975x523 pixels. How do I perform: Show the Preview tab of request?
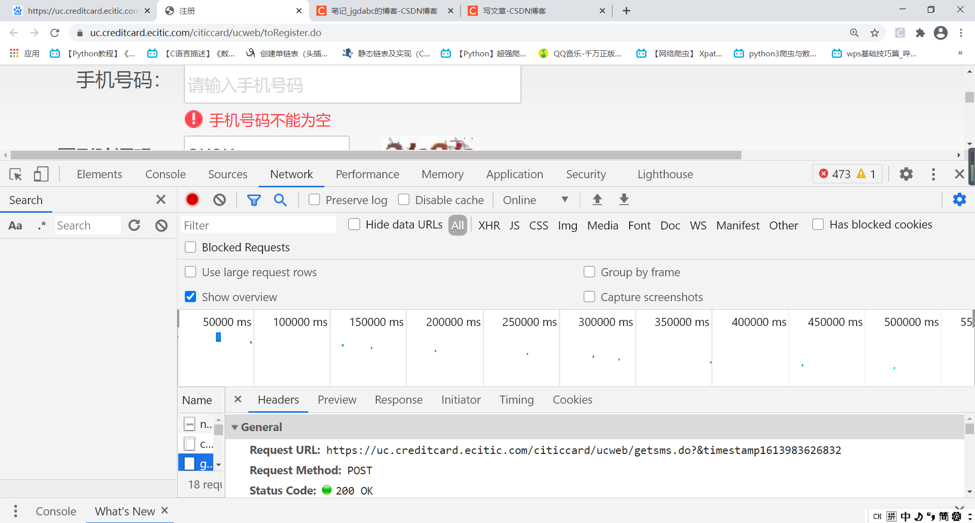337,400
